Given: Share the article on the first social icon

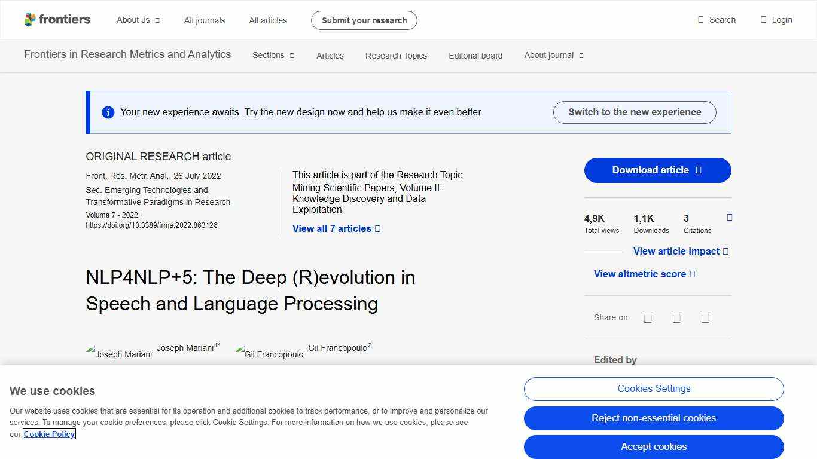Looking at the screenshot, I should 648,317.
